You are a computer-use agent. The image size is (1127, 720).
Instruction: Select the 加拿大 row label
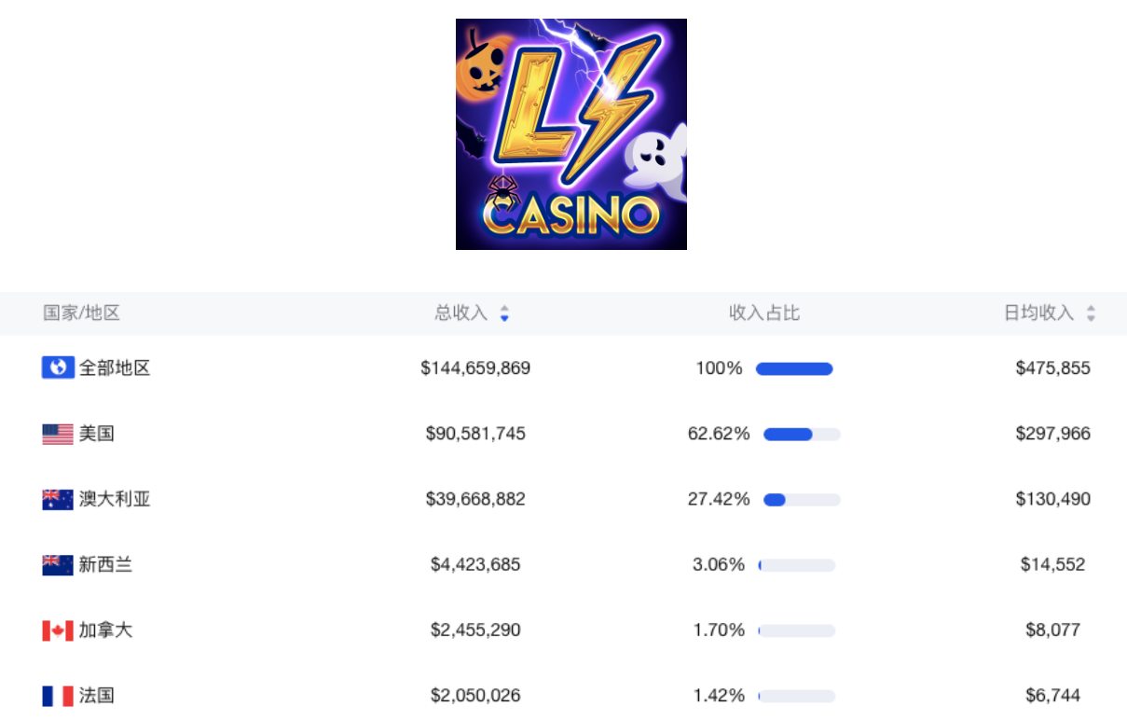(105, 630)
